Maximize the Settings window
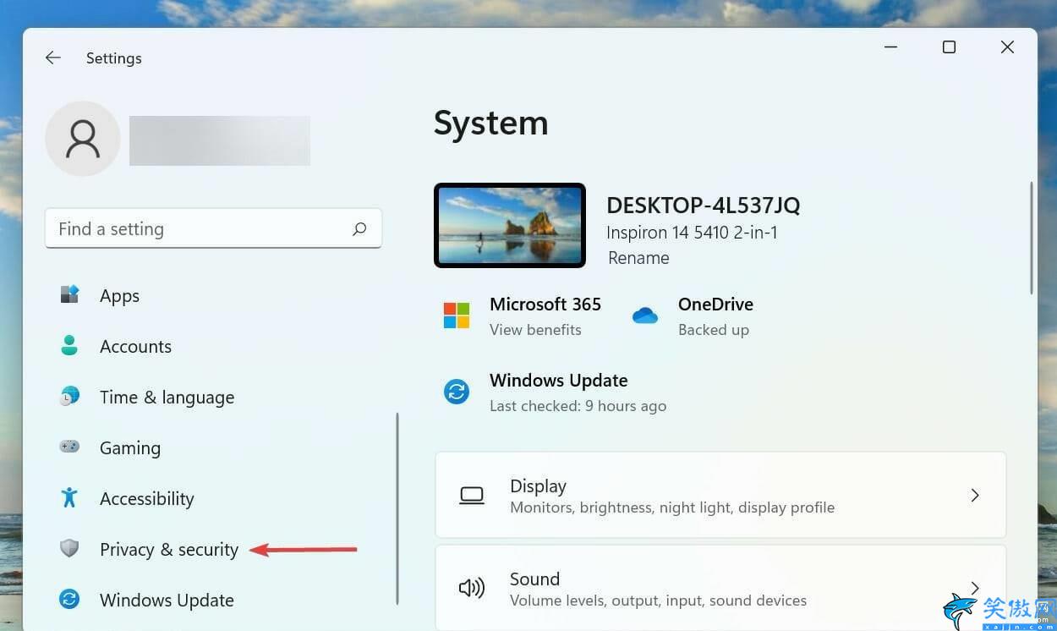 coord(949,47)
